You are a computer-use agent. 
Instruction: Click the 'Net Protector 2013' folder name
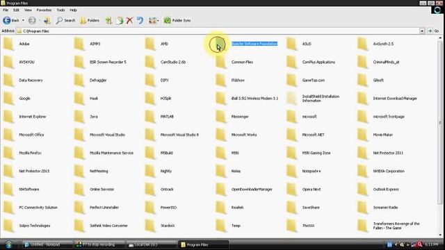click(34, 171)
